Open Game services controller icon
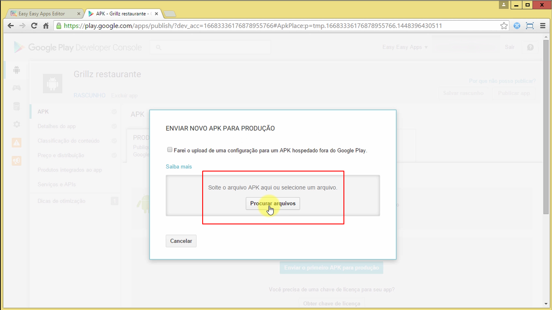 click(16, 88)
